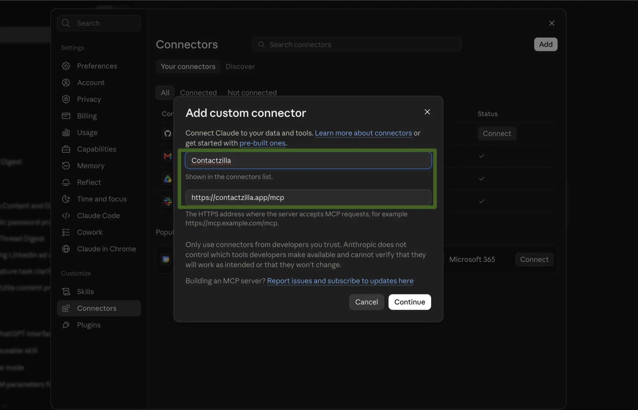Click the Skills icon in sidebar
638x410 pixels.
[66, 292]
